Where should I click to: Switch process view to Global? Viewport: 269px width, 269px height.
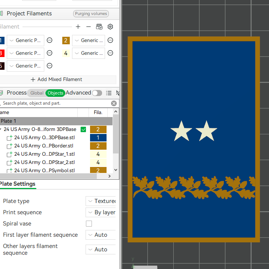click(37, 93)
